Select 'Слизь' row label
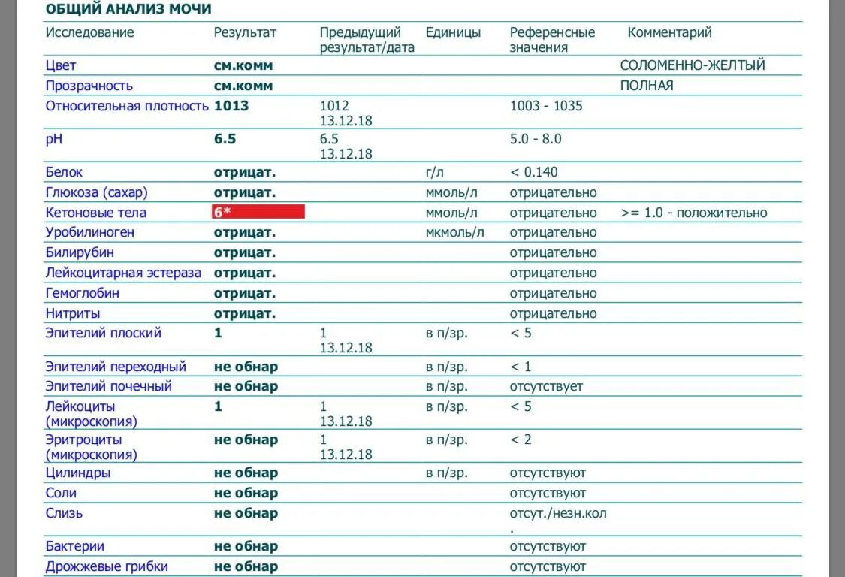845x577 pixels. pos(64,513)
